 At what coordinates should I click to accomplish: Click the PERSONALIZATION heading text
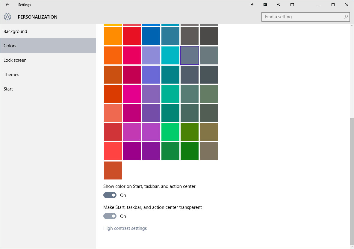tap(38, 17)
